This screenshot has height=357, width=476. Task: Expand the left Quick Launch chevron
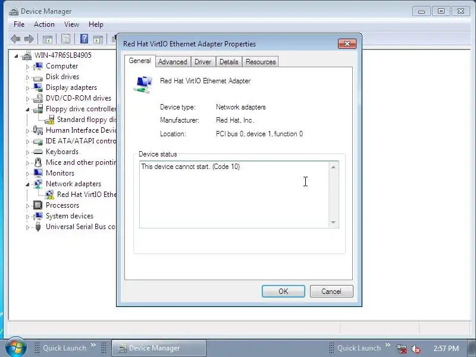click(x=93, y=345)
